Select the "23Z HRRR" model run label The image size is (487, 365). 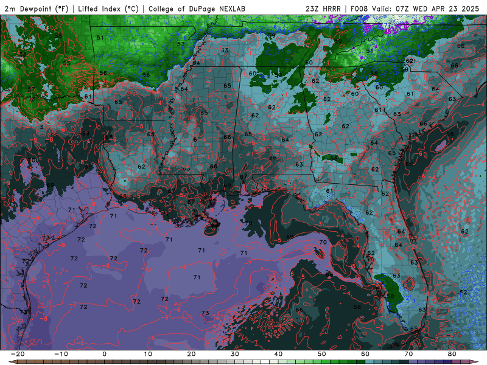323,9
